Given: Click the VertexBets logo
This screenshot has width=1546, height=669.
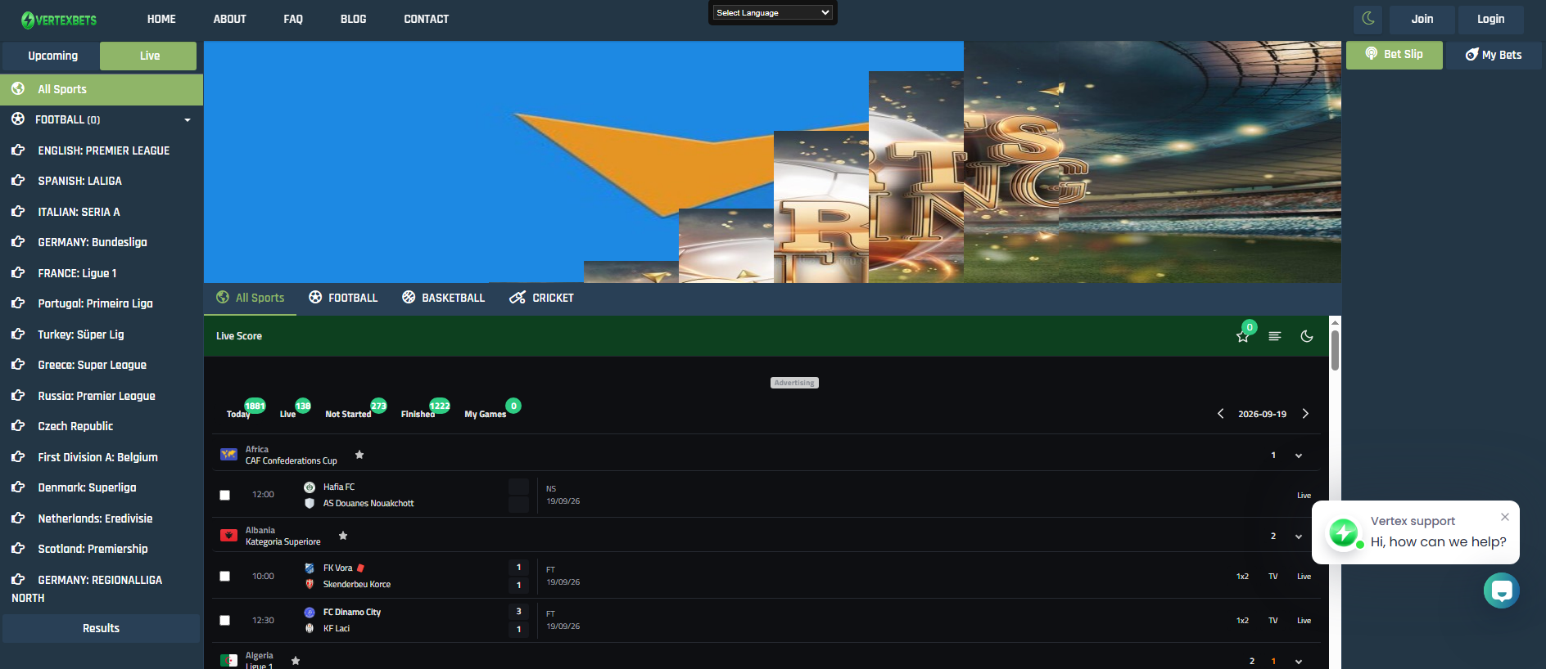Looking at the screenshot, I should point(59,20).
